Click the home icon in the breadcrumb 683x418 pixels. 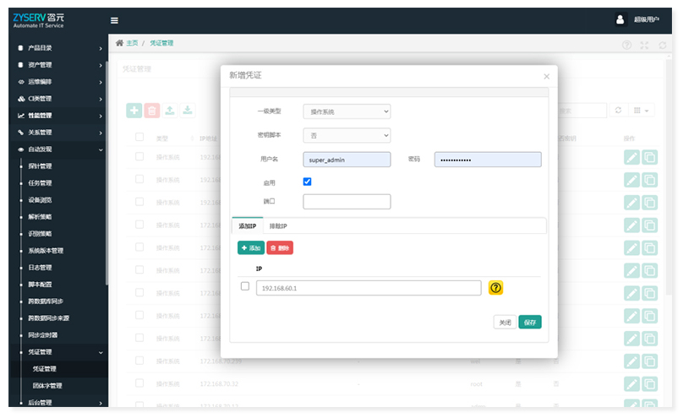[120, 43]
